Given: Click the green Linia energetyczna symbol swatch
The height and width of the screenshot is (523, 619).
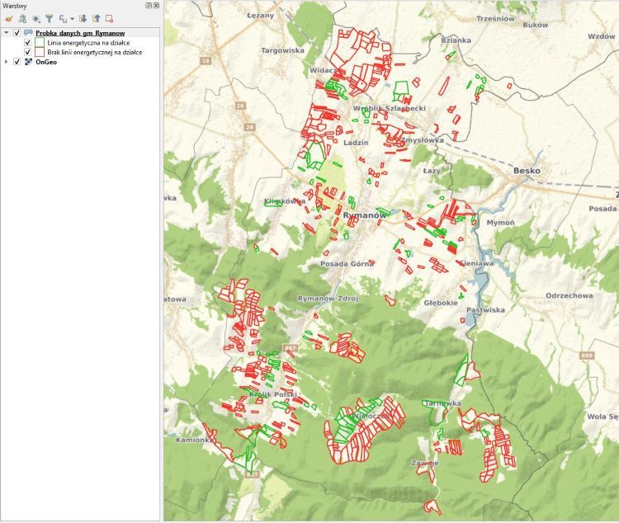Looking at the screenshot, I should (x=40, y=42).
